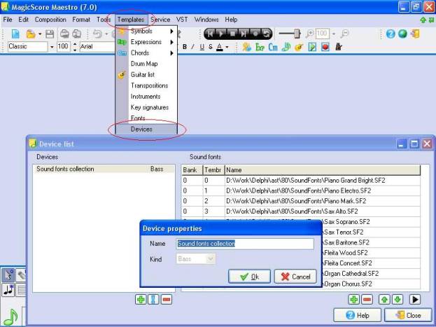Toggle underline text formatting
This screenshot has width=436, height=327.
(202, 47)
